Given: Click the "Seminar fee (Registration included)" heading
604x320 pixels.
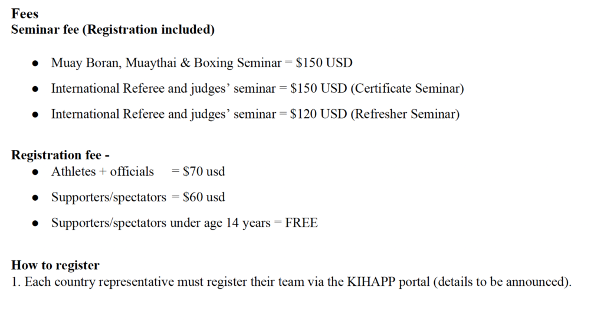Looking at the screenshot, I should [x=113, y=30].
